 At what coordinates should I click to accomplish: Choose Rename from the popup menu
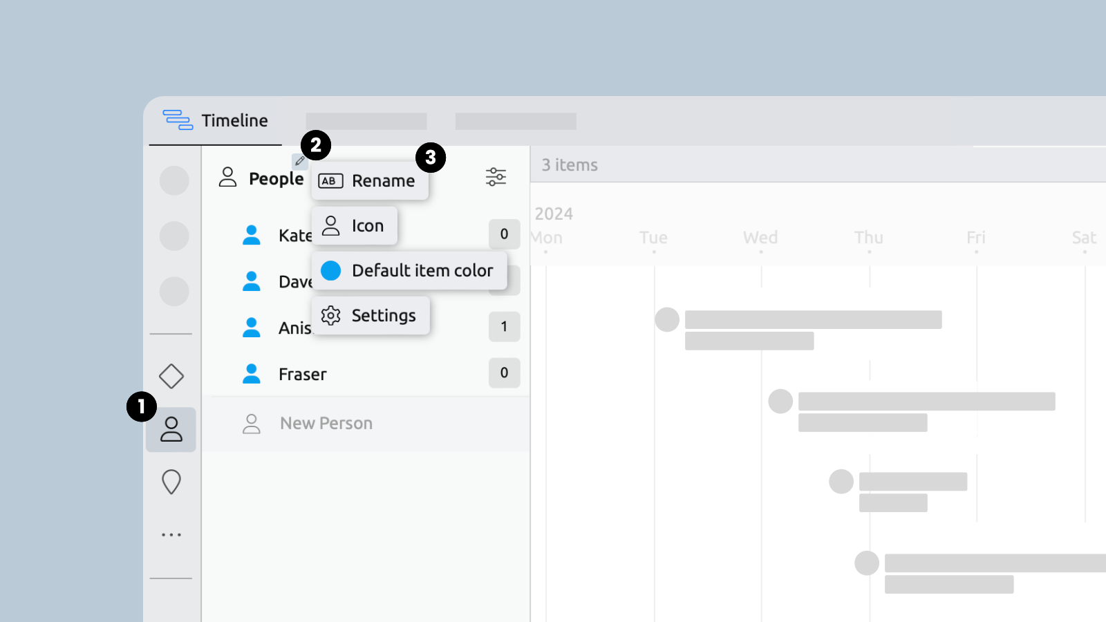click(370, 181)
